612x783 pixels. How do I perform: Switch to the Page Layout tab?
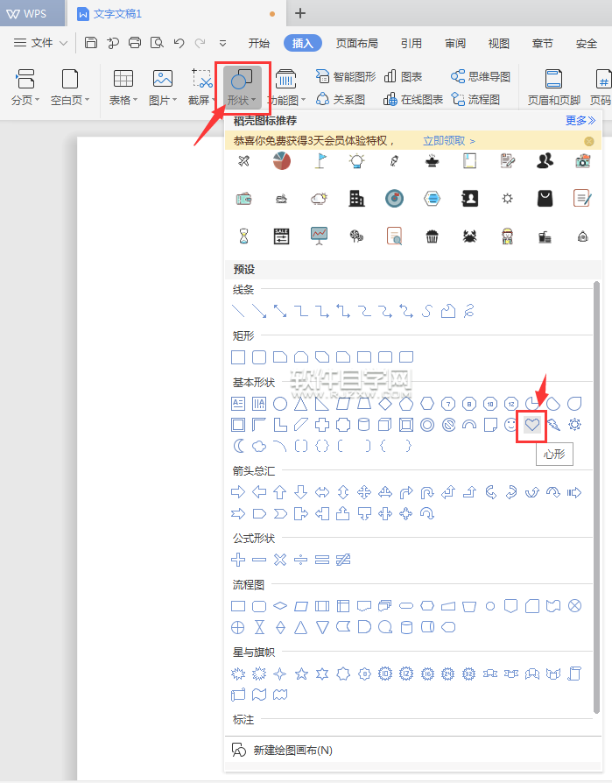click(x=356, y=44)
